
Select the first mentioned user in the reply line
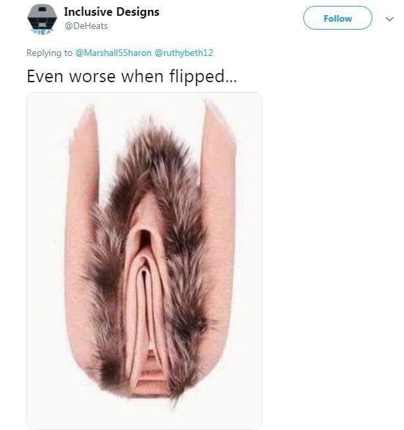click(x=113, y=53)
